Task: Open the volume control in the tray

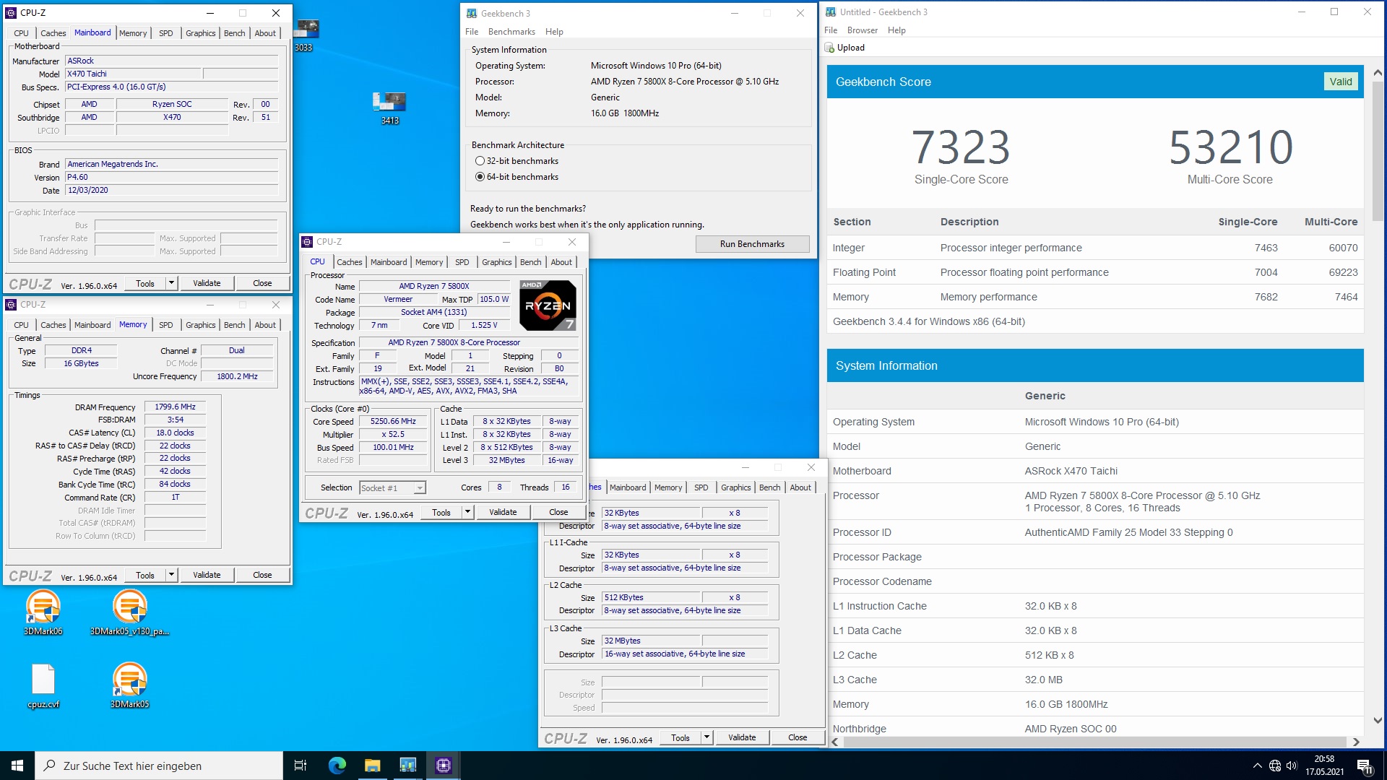Action: tap(1292, 766)
